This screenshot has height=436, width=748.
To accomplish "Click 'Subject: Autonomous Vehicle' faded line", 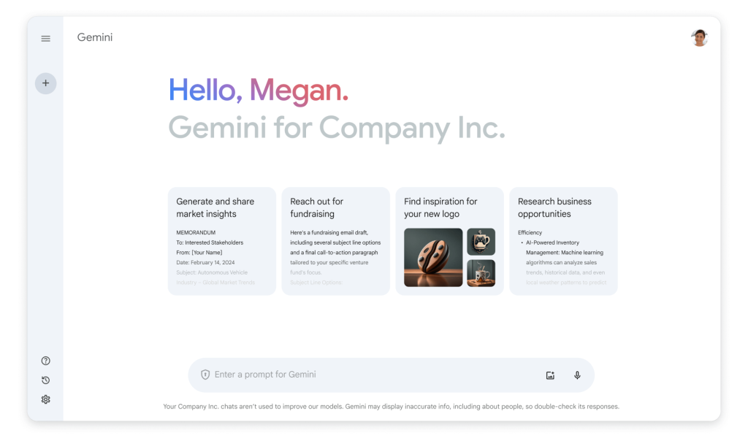I will 212,273.
